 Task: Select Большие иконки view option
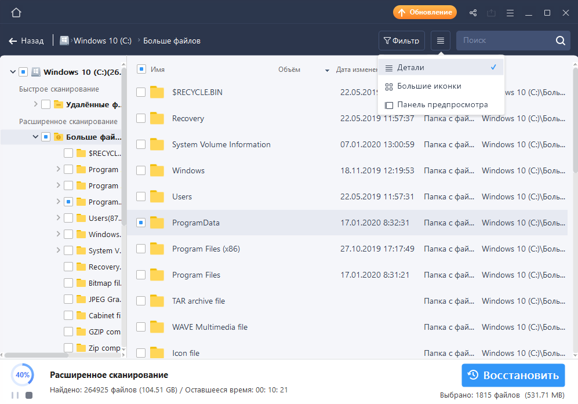[x=441, y=86]
